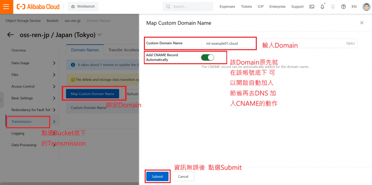Click the info icon in the blue notice
The height and width of the screenshot is (185, 372).
(x=73, y=65)
